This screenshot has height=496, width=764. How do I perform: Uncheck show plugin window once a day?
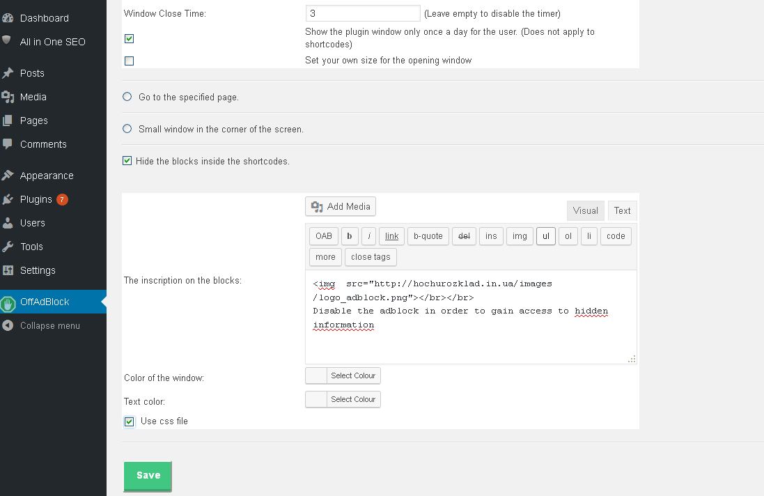tap(129, 39)
